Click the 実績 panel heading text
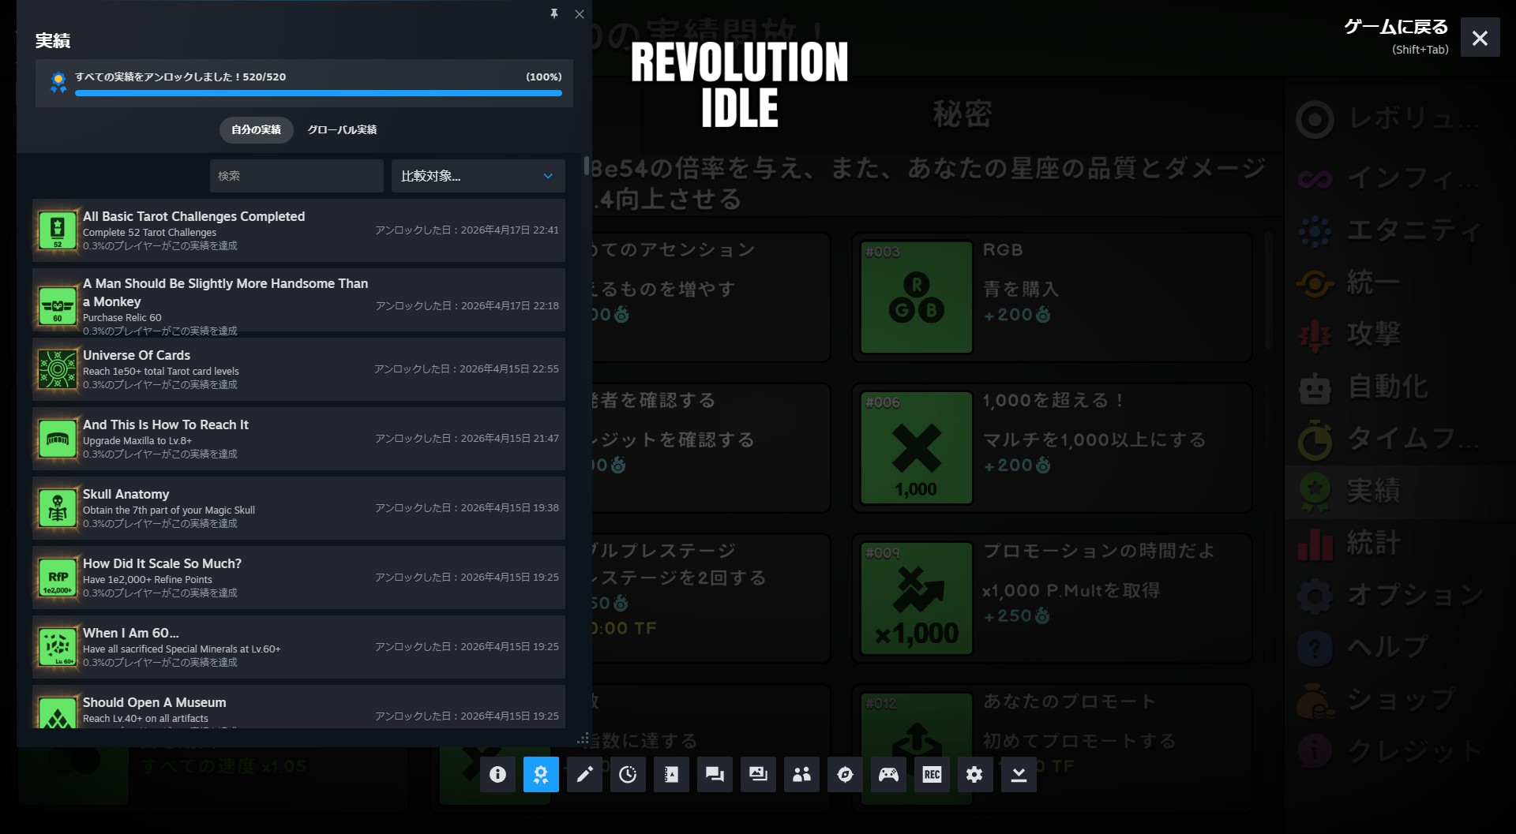This screenshot has height=834, width=1516. [x=53, y=41]
